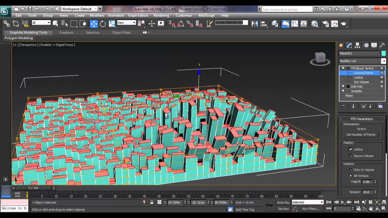Activate the Select Object tool

pos(55,24)
